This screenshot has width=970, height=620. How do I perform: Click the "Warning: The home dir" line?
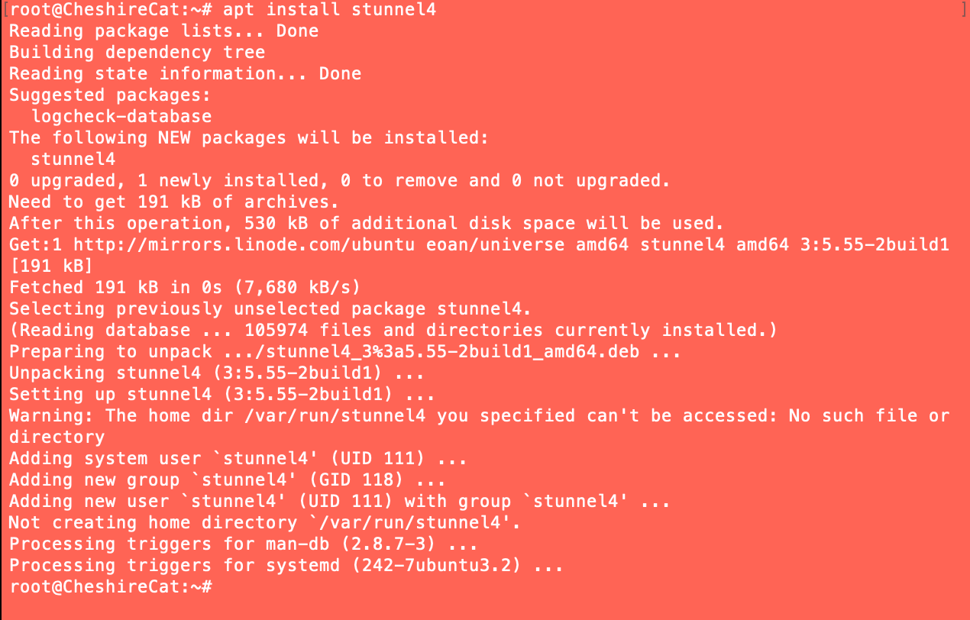click(479, 416)
